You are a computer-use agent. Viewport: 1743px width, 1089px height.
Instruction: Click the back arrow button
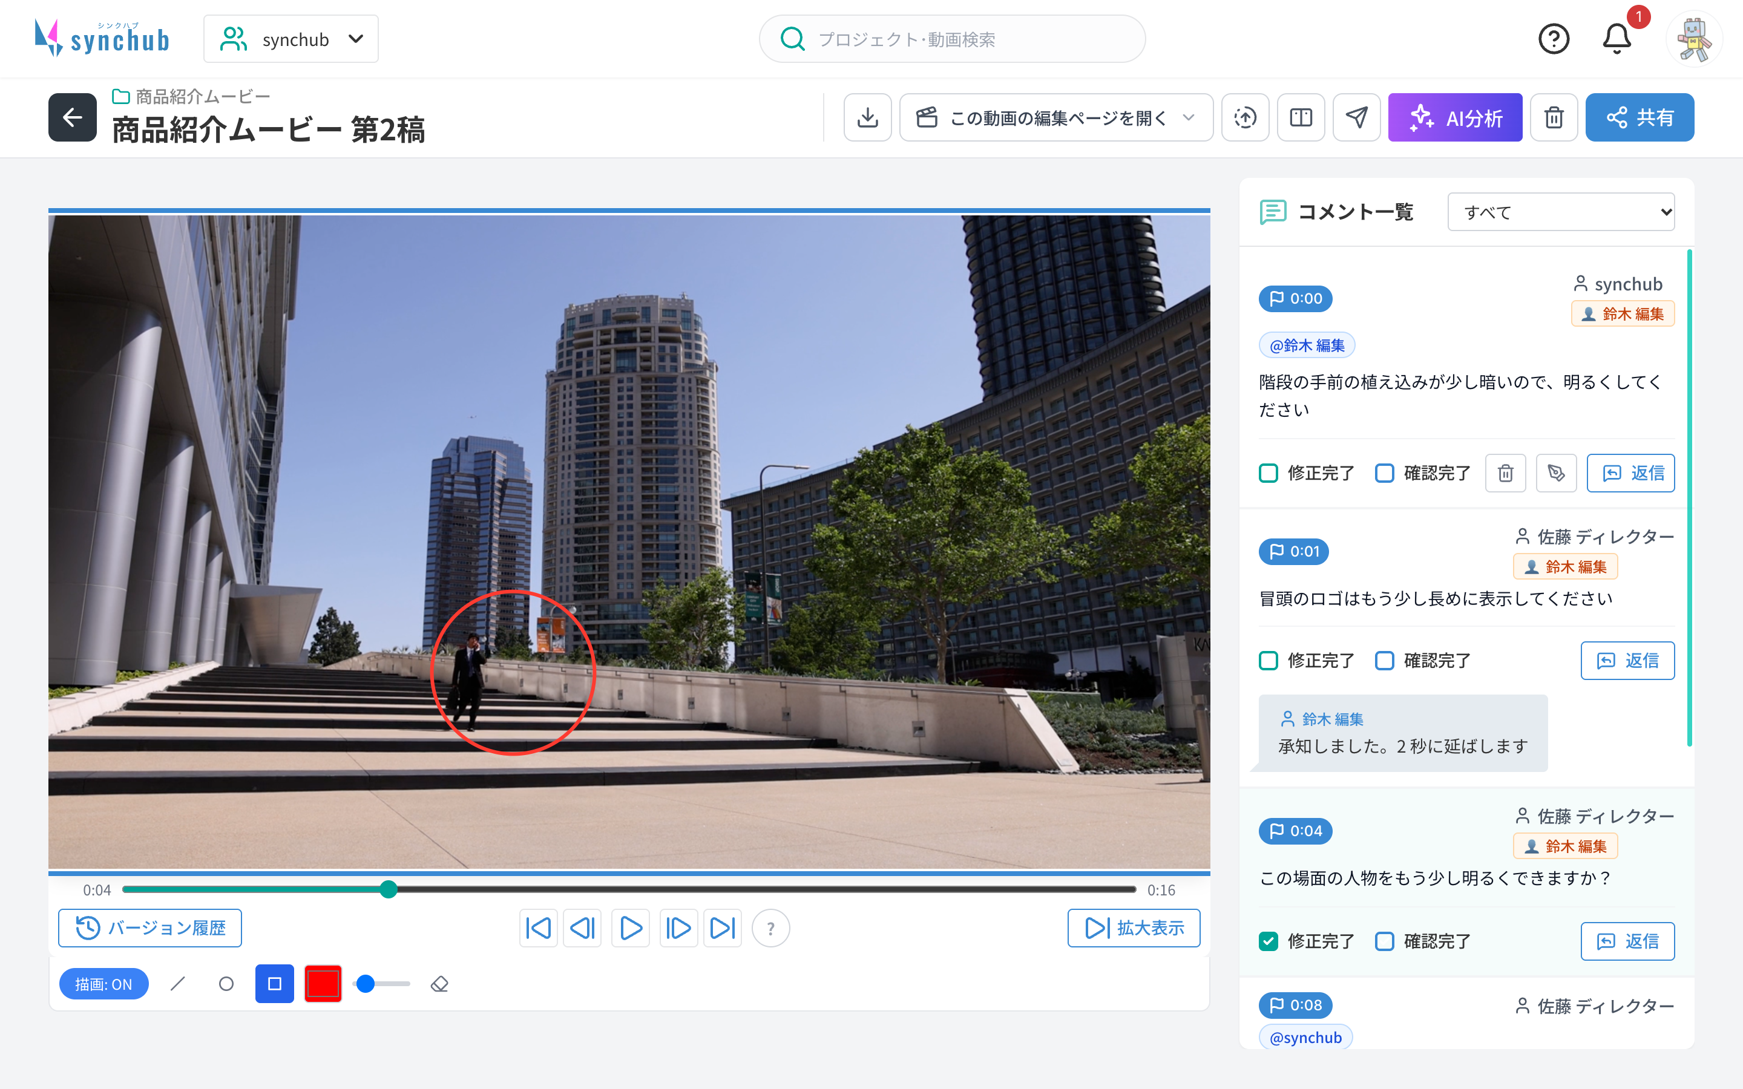(73, 117)
